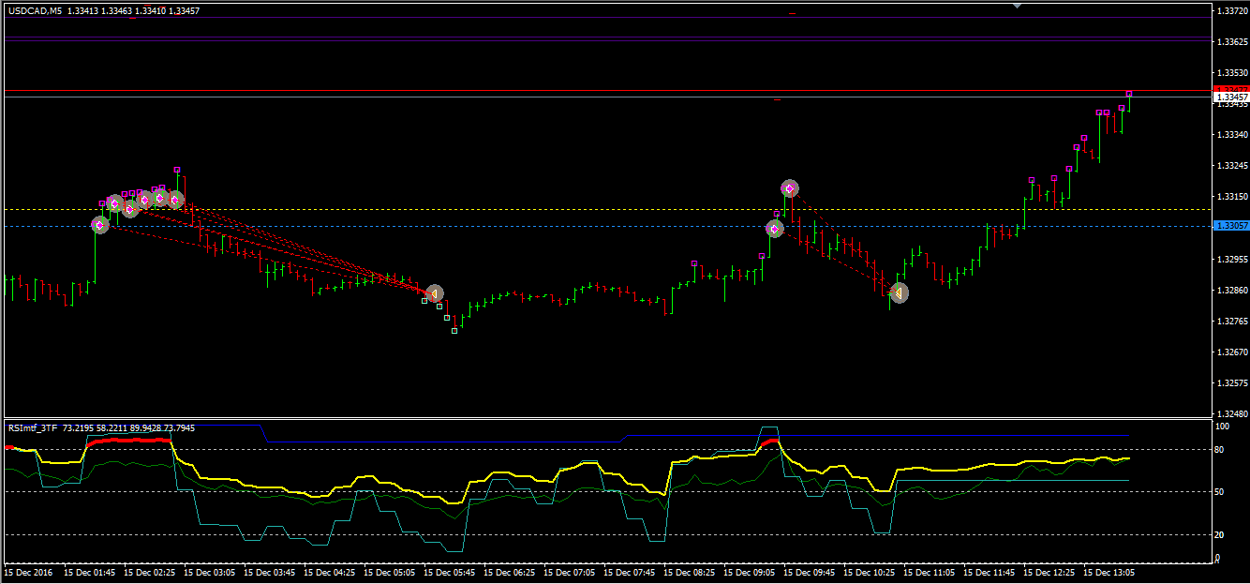
Task: Click the white current price label 1.33457
Action: [x=1230, y=97]
